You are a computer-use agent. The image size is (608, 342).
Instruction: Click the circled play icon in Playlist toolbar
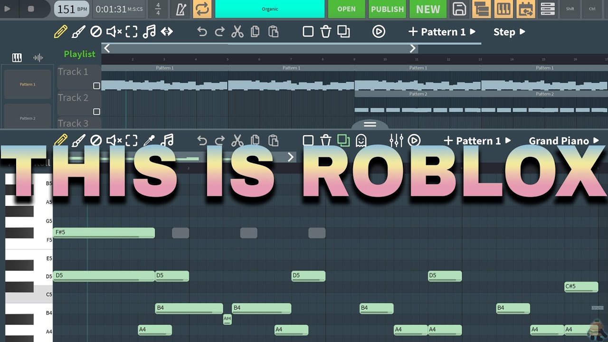pos(379,32)
